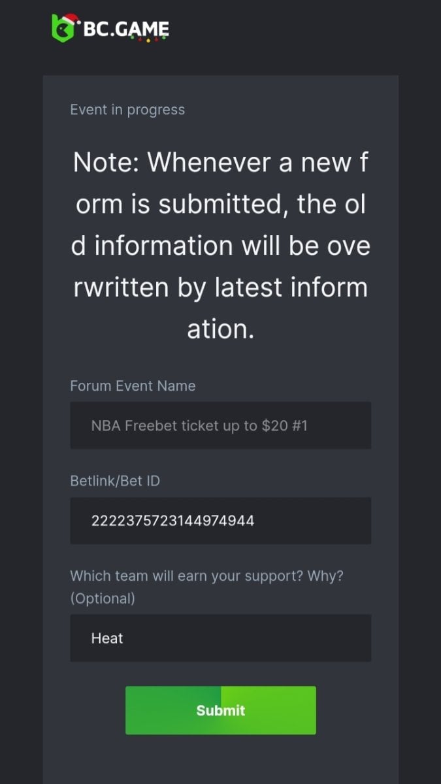The image size is (441, 784).
Task: Click the Event in progress status label
Action: pos(127,110)
